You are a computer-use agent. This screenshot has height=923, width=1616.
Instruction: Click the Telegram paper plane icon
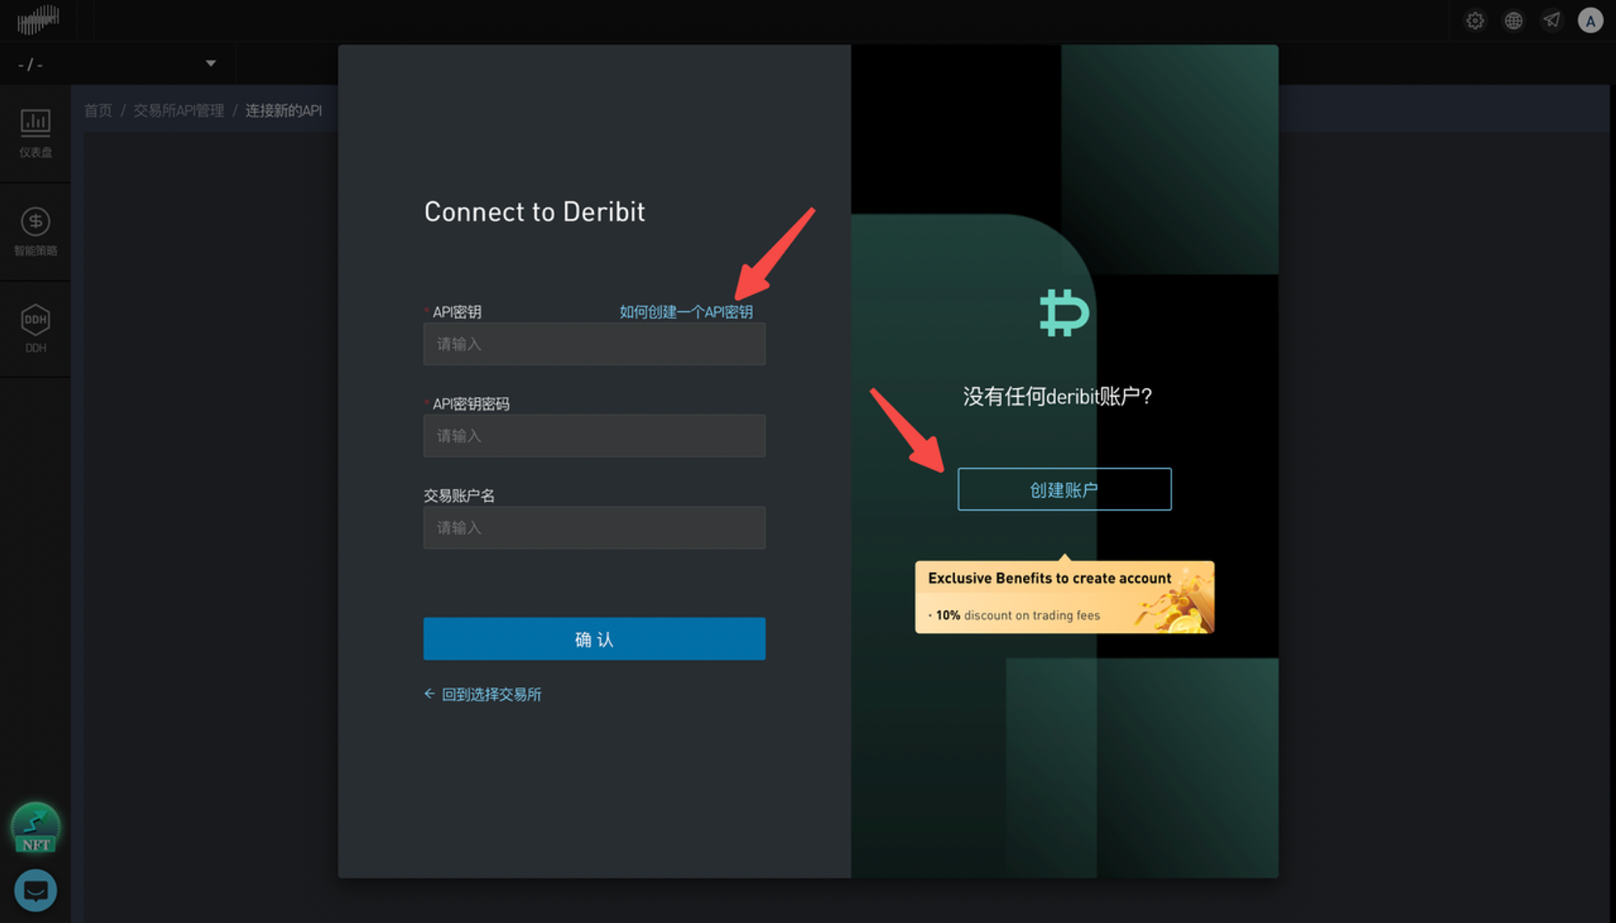1551,21
